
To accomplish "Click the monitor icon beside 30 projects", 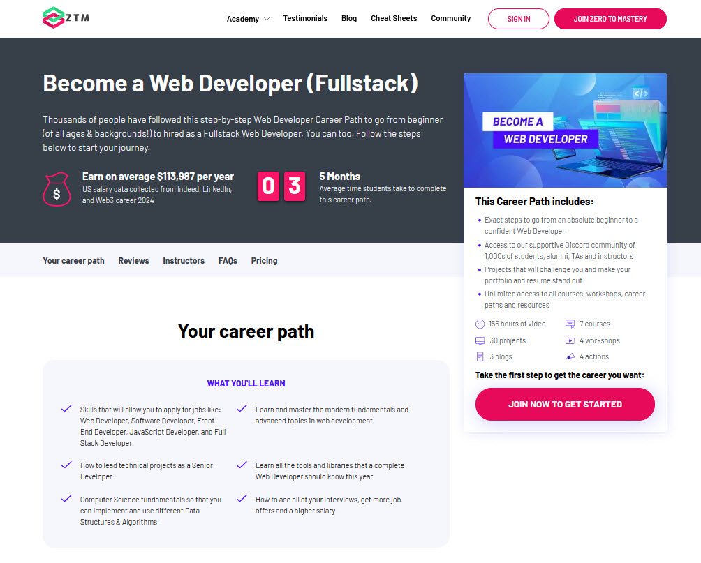I will coord(480,341).
